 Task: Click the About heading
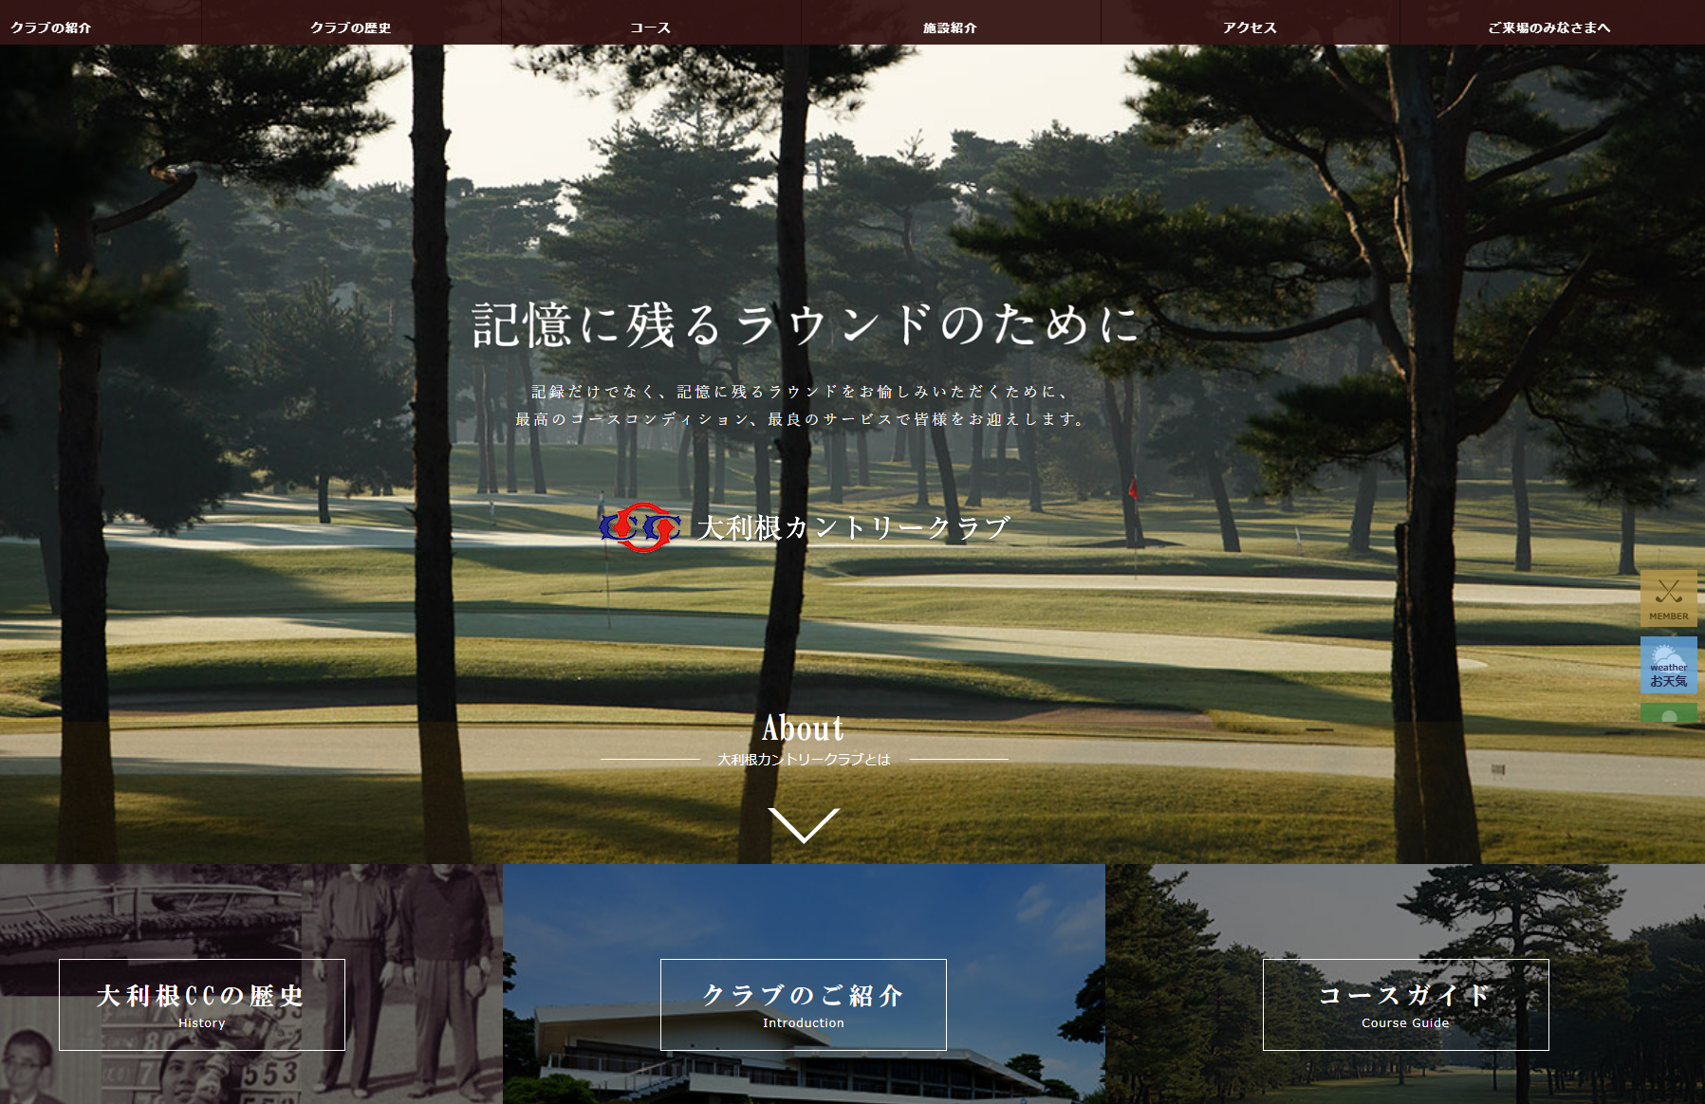804,728
